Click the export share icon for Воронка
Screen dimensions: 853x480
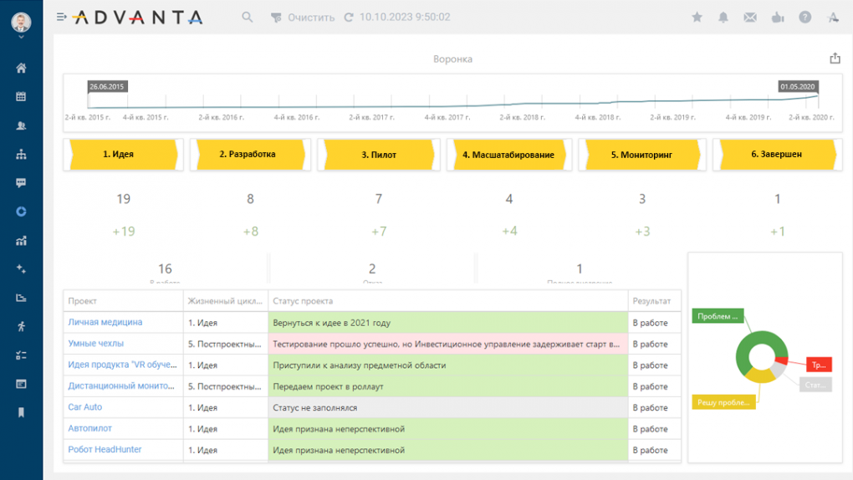pyautogui.click(x=835, y=59)
